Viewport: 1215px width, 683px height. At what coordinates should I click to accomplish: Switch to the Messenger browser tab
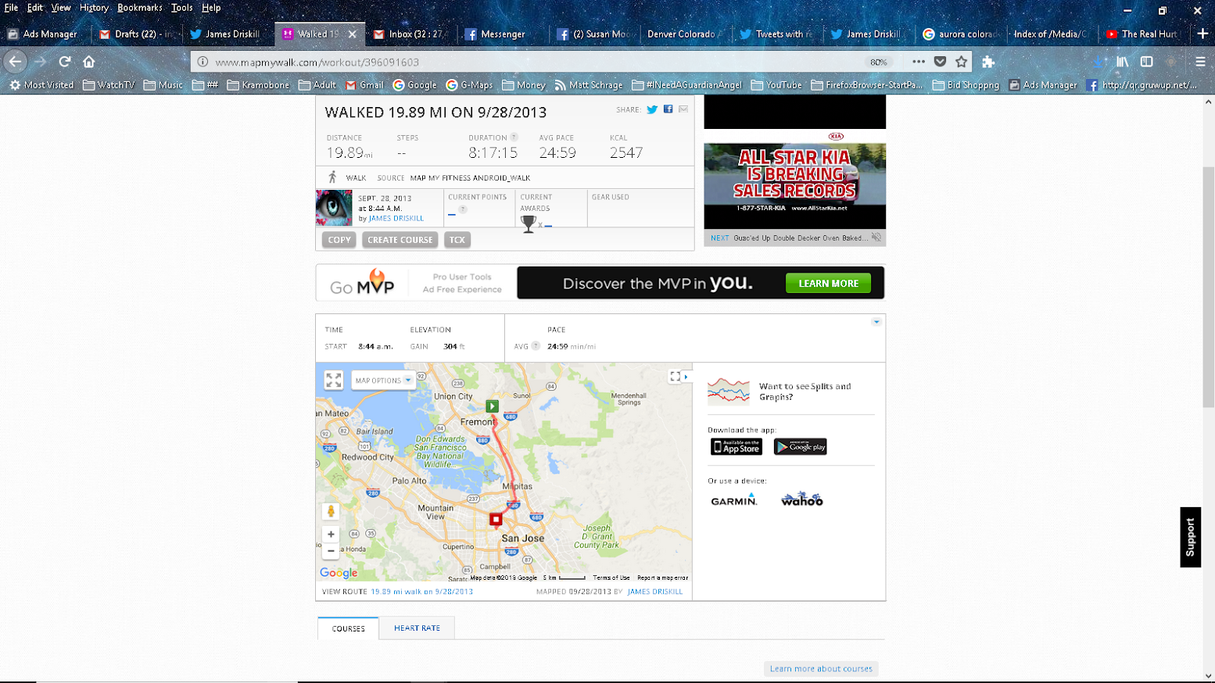[502, 34]
